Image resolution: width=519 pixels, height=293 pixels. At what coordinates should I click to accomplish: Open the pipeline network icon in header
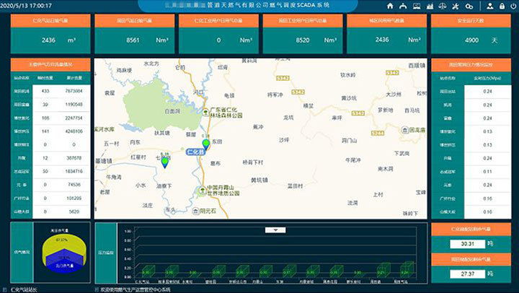click(403, 6)
